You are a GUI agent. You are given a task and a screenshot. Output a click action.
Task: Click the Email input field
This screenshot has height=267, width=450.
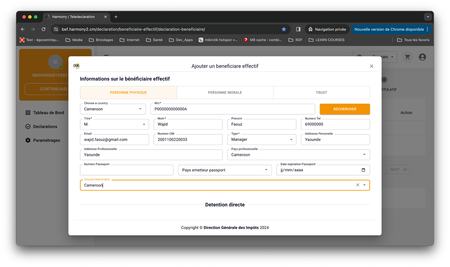pyautogui.click(x=114, y=140)
